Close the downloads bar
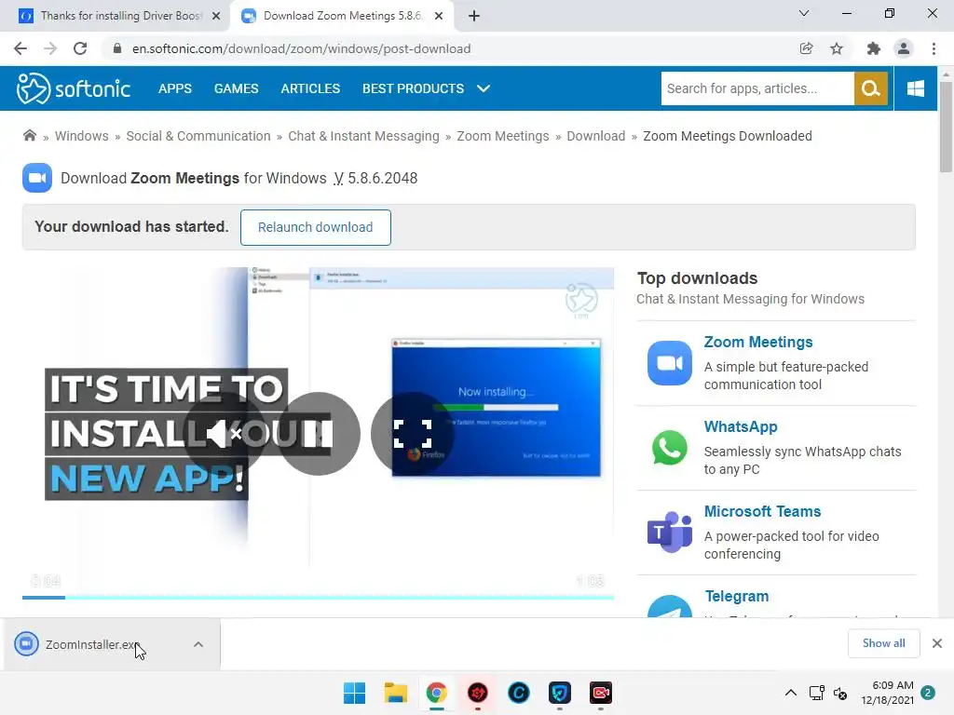This screenshot has width=954, height=715. coord(937,643)
